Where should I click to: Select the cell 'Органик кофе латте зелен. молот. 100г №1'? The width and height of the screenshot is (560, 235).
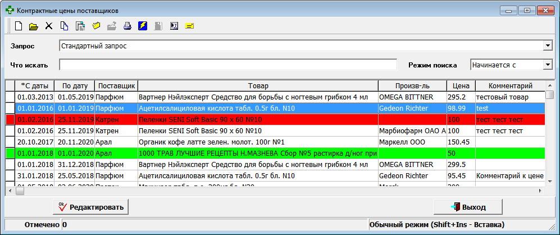258,142
